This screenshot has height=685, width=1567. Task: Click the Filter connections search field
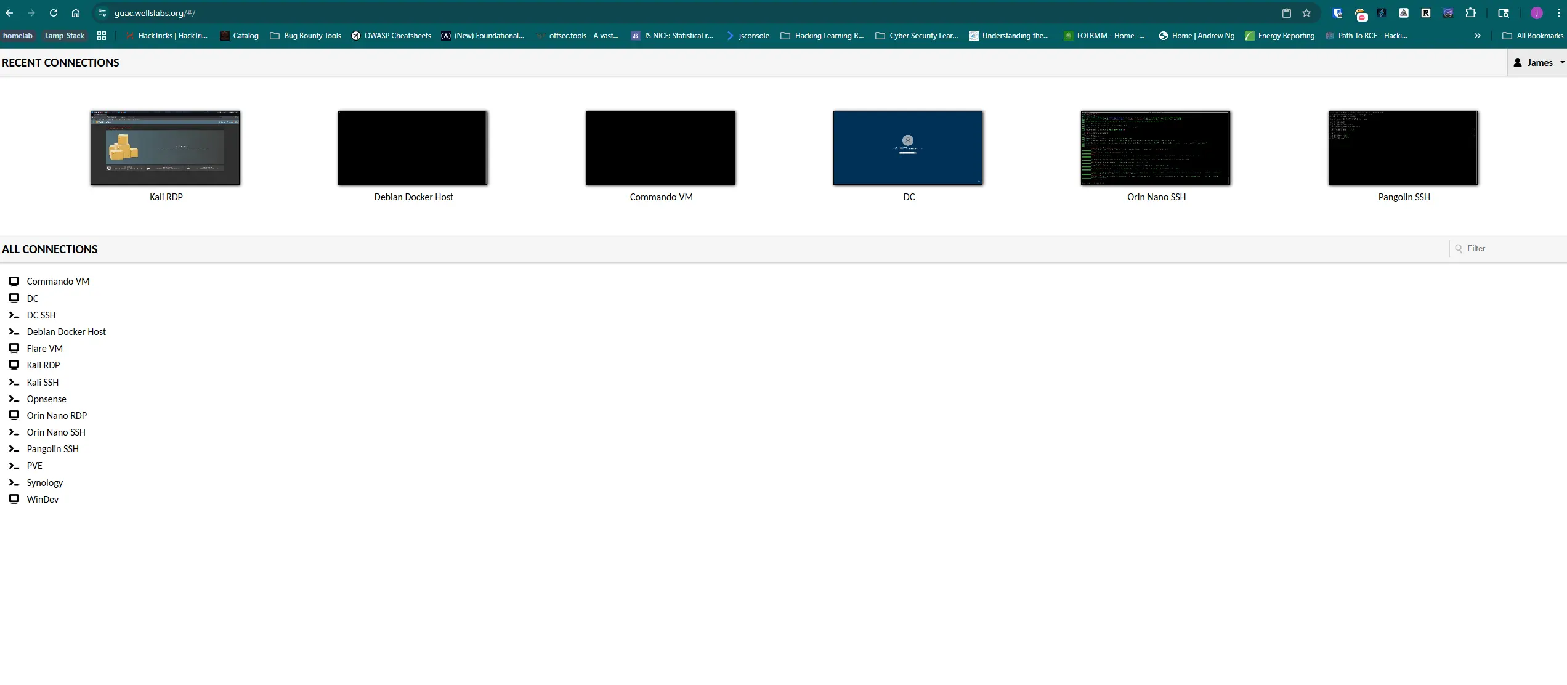coord(1508,249)
